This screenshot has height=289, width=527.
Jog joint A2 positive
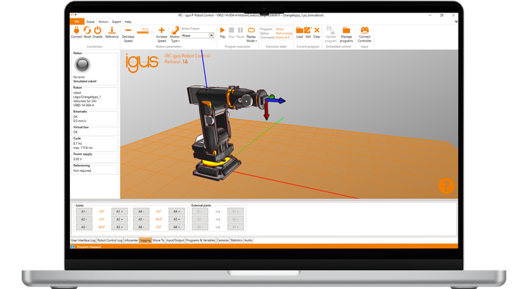(119, 219)
